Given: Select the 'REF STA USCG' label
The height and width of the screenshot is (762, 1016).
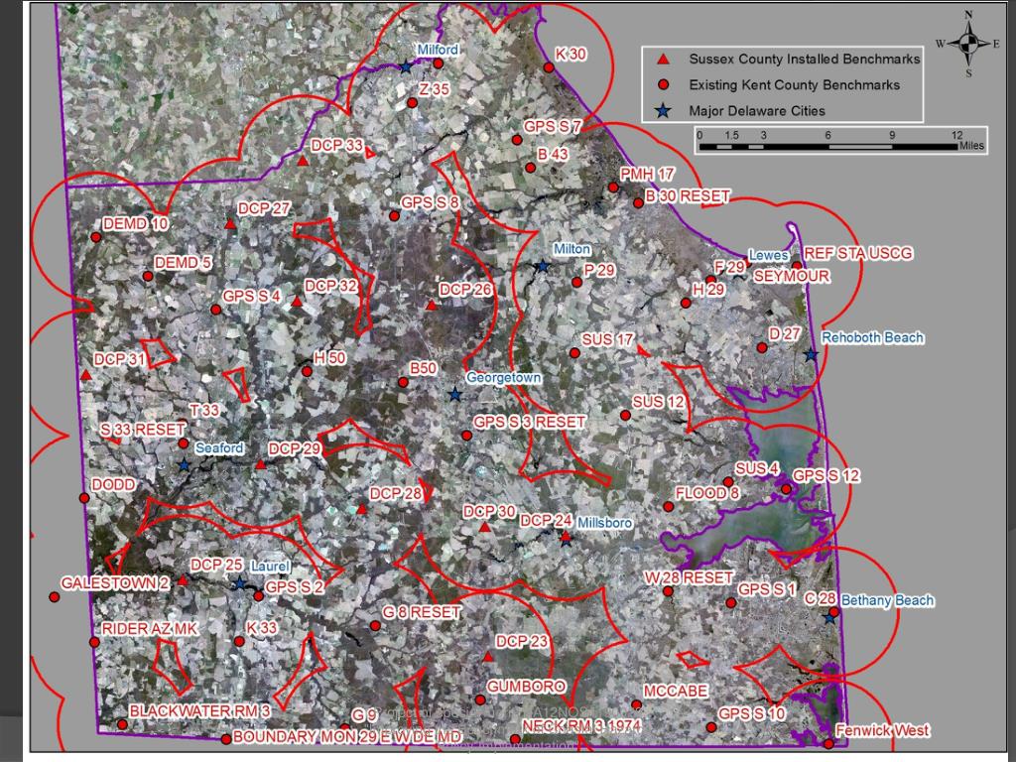Looking at the screenshot, I should click(x=858, y=253).
